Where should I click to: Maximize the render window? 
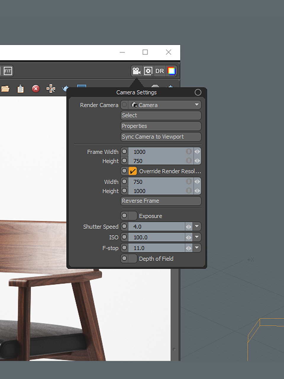145,52
